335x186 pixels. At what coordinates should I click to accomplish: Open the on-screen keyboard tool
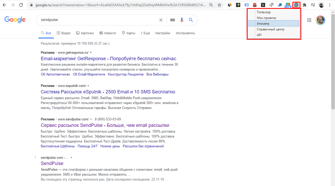172,20
